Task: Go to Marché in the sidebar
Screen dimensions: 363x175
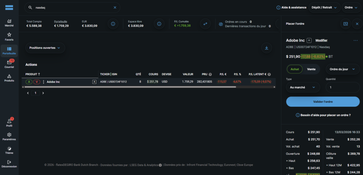Action: tap(9, 23)
